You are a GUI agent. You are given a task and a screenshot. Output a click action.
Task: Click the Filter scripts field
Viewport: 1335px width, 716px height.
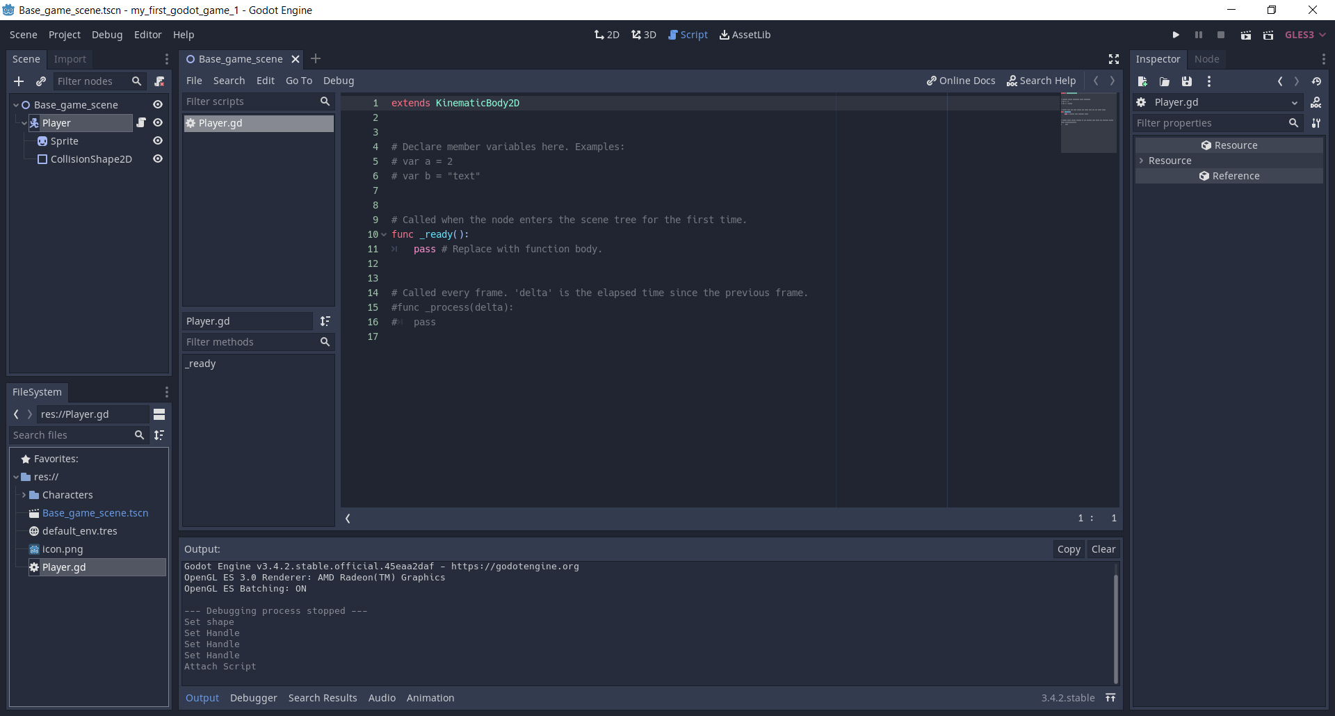258,101
